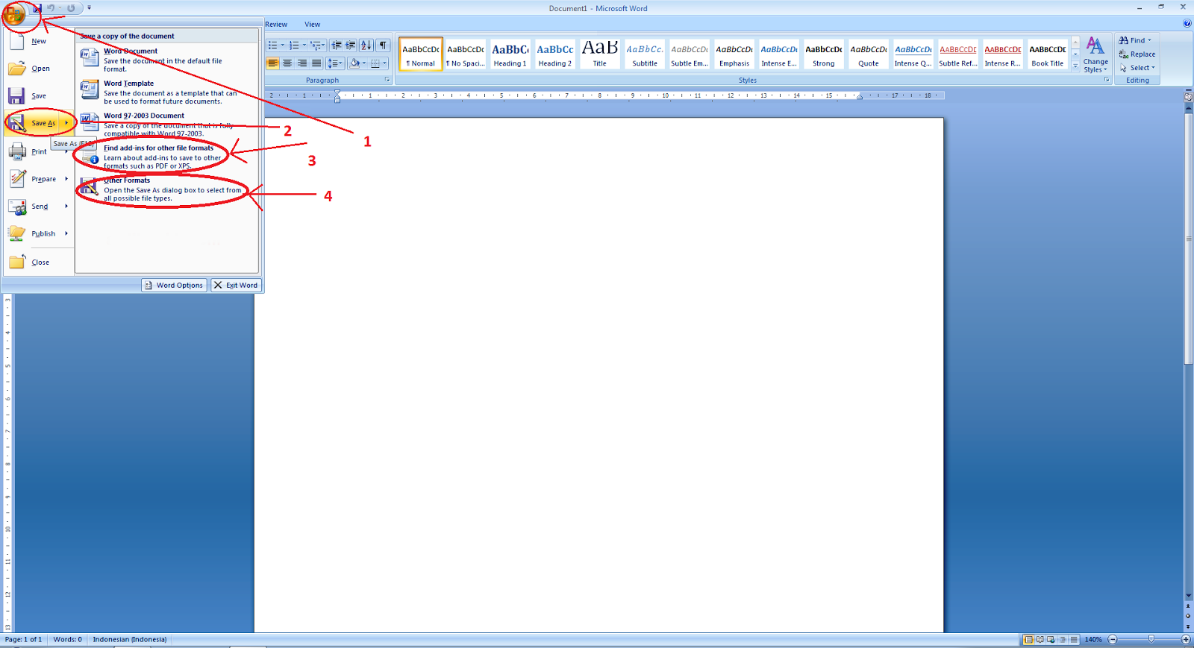Choose Open in the Office menu
This screenshot has height=648, width=1194.
point(39,69)
